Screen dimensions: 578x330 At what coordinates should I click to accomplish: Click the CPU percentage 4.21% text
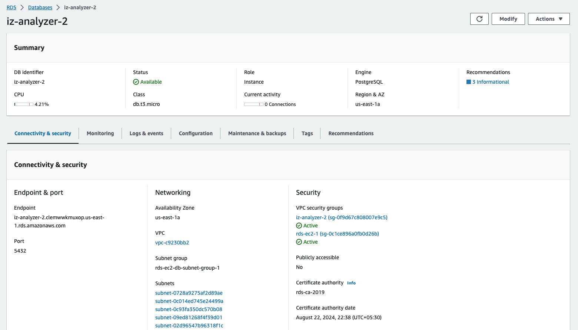click(41, 104)
